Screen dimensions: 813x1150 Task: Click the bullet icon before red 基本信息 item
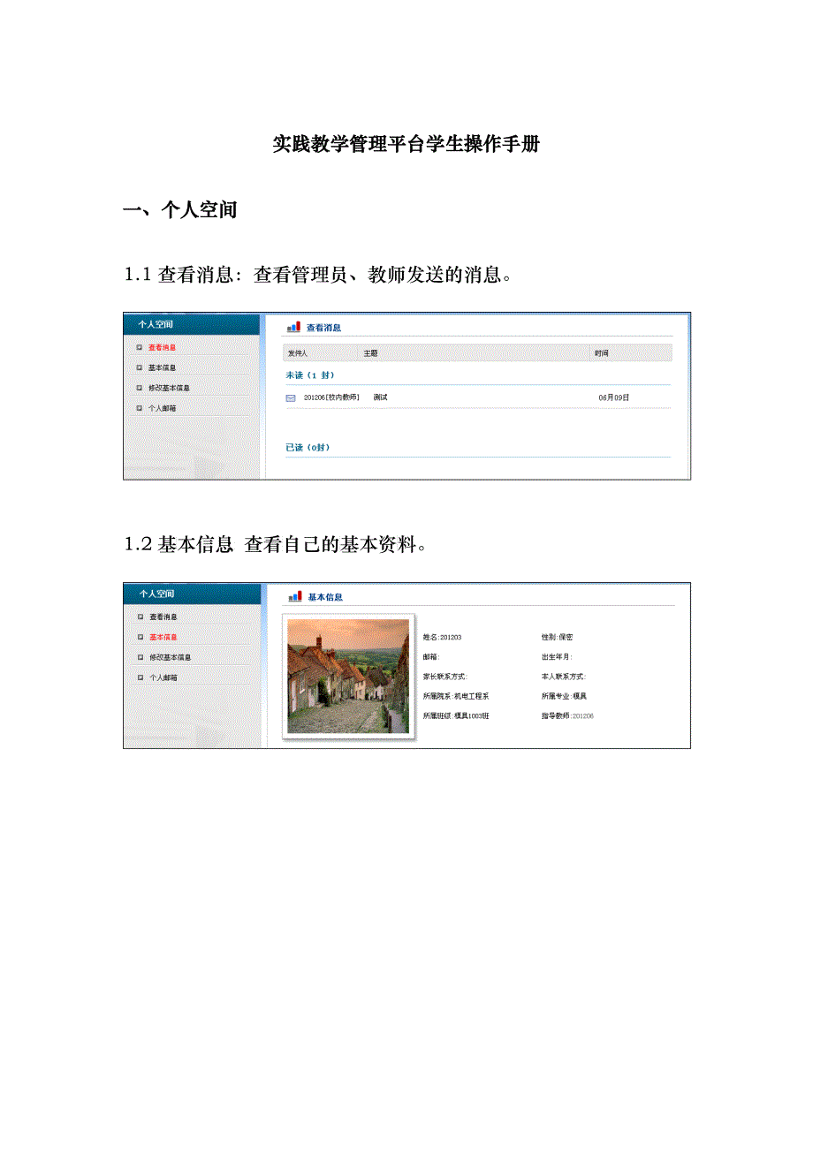point(140,637)
